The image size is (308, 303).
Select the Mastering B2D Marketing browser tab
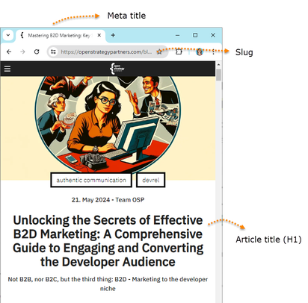[x=61, y=35]
